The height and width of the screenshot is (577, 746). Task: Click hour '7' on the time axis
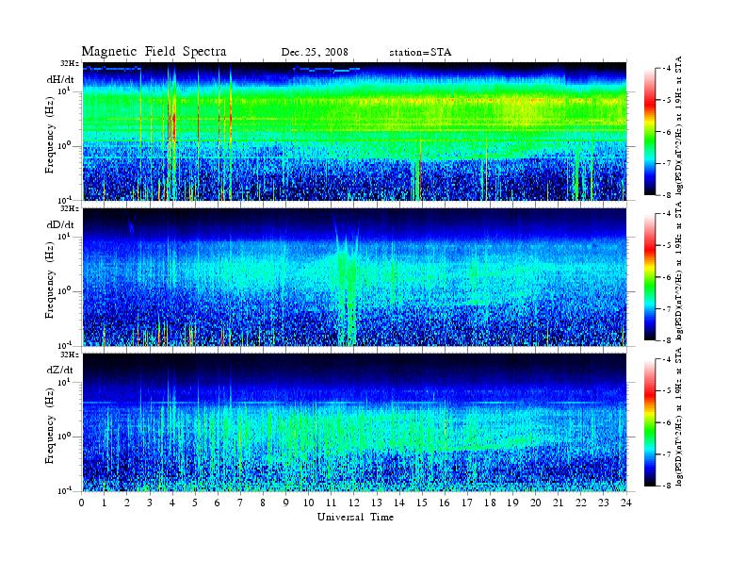point(240,503)
